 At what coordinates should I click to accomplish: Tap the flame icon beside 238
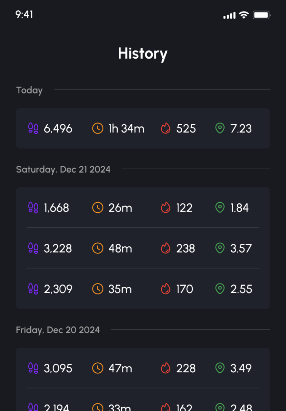tap(166, 248)
